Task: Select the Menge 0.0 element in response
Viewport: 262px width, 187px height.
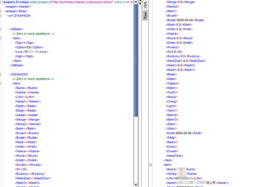Action: 181,2
